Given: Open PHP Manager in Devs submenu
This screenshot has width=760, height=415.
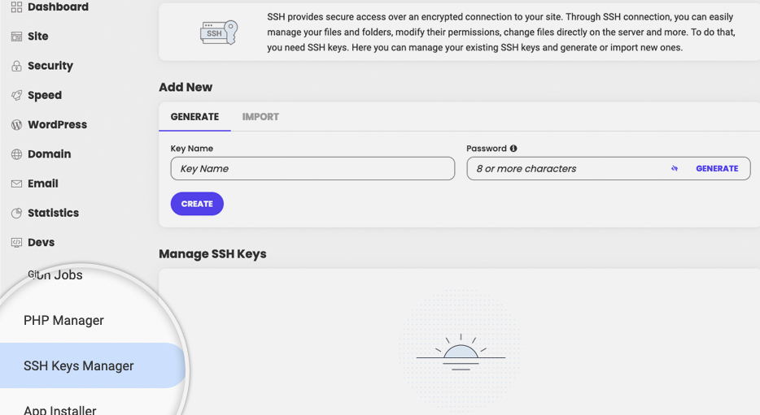Looking at the screenshot, I should (63, 320).
